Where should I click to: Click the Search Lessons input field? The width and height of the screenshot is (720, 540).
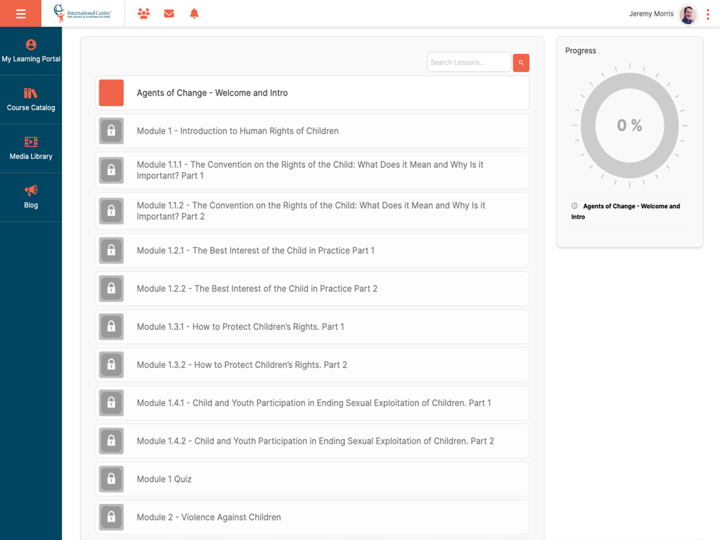469,63
